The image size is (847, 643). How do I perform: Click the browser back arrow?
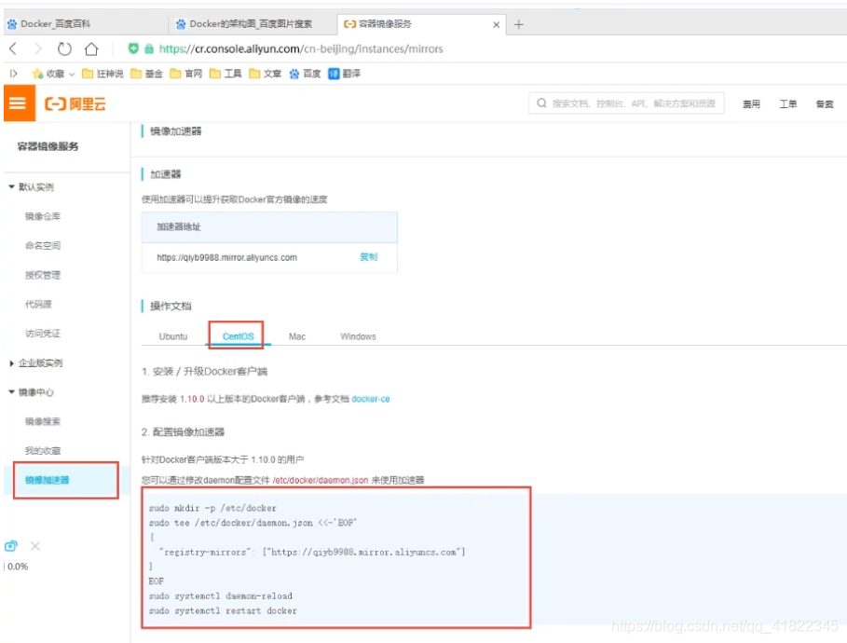pyautogui.click(x=12, y=48)
